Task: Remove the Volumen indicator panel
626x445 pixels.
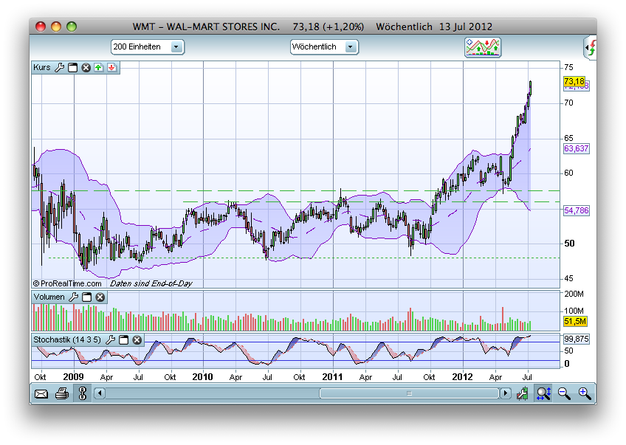Action: pyautogui.click(x=100, y=297)
